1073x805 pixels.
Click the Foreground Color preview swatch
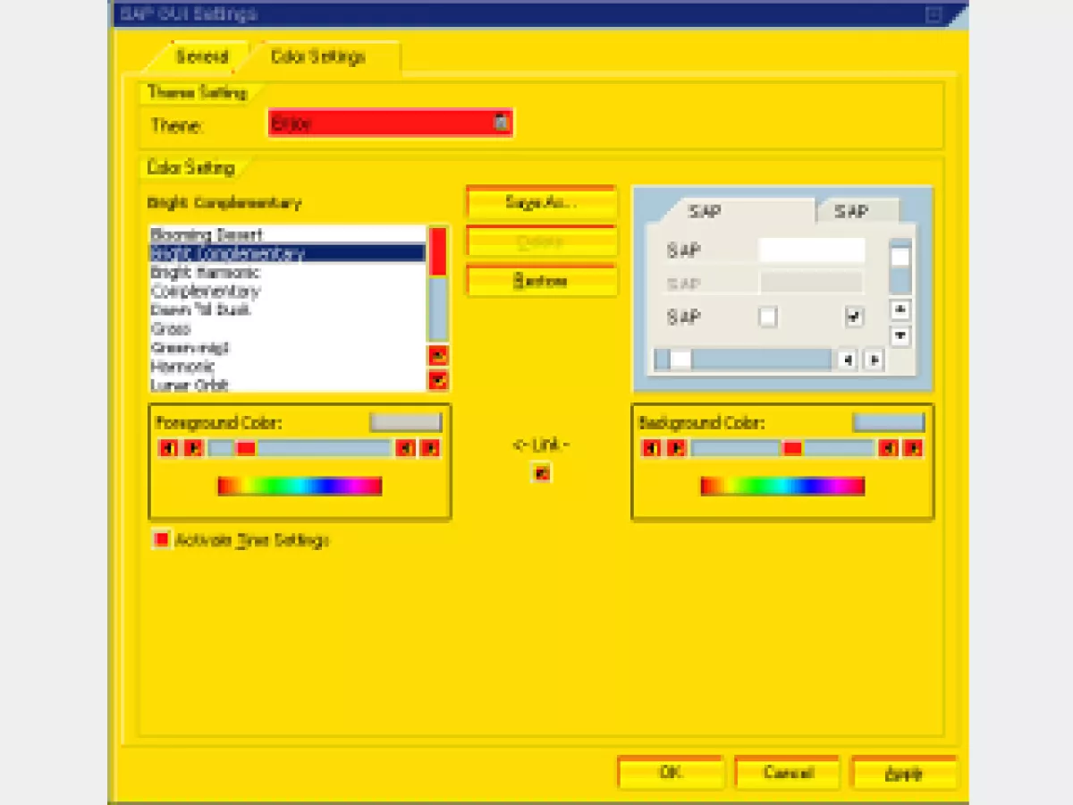pyautogui.click(x=406, y=422)
